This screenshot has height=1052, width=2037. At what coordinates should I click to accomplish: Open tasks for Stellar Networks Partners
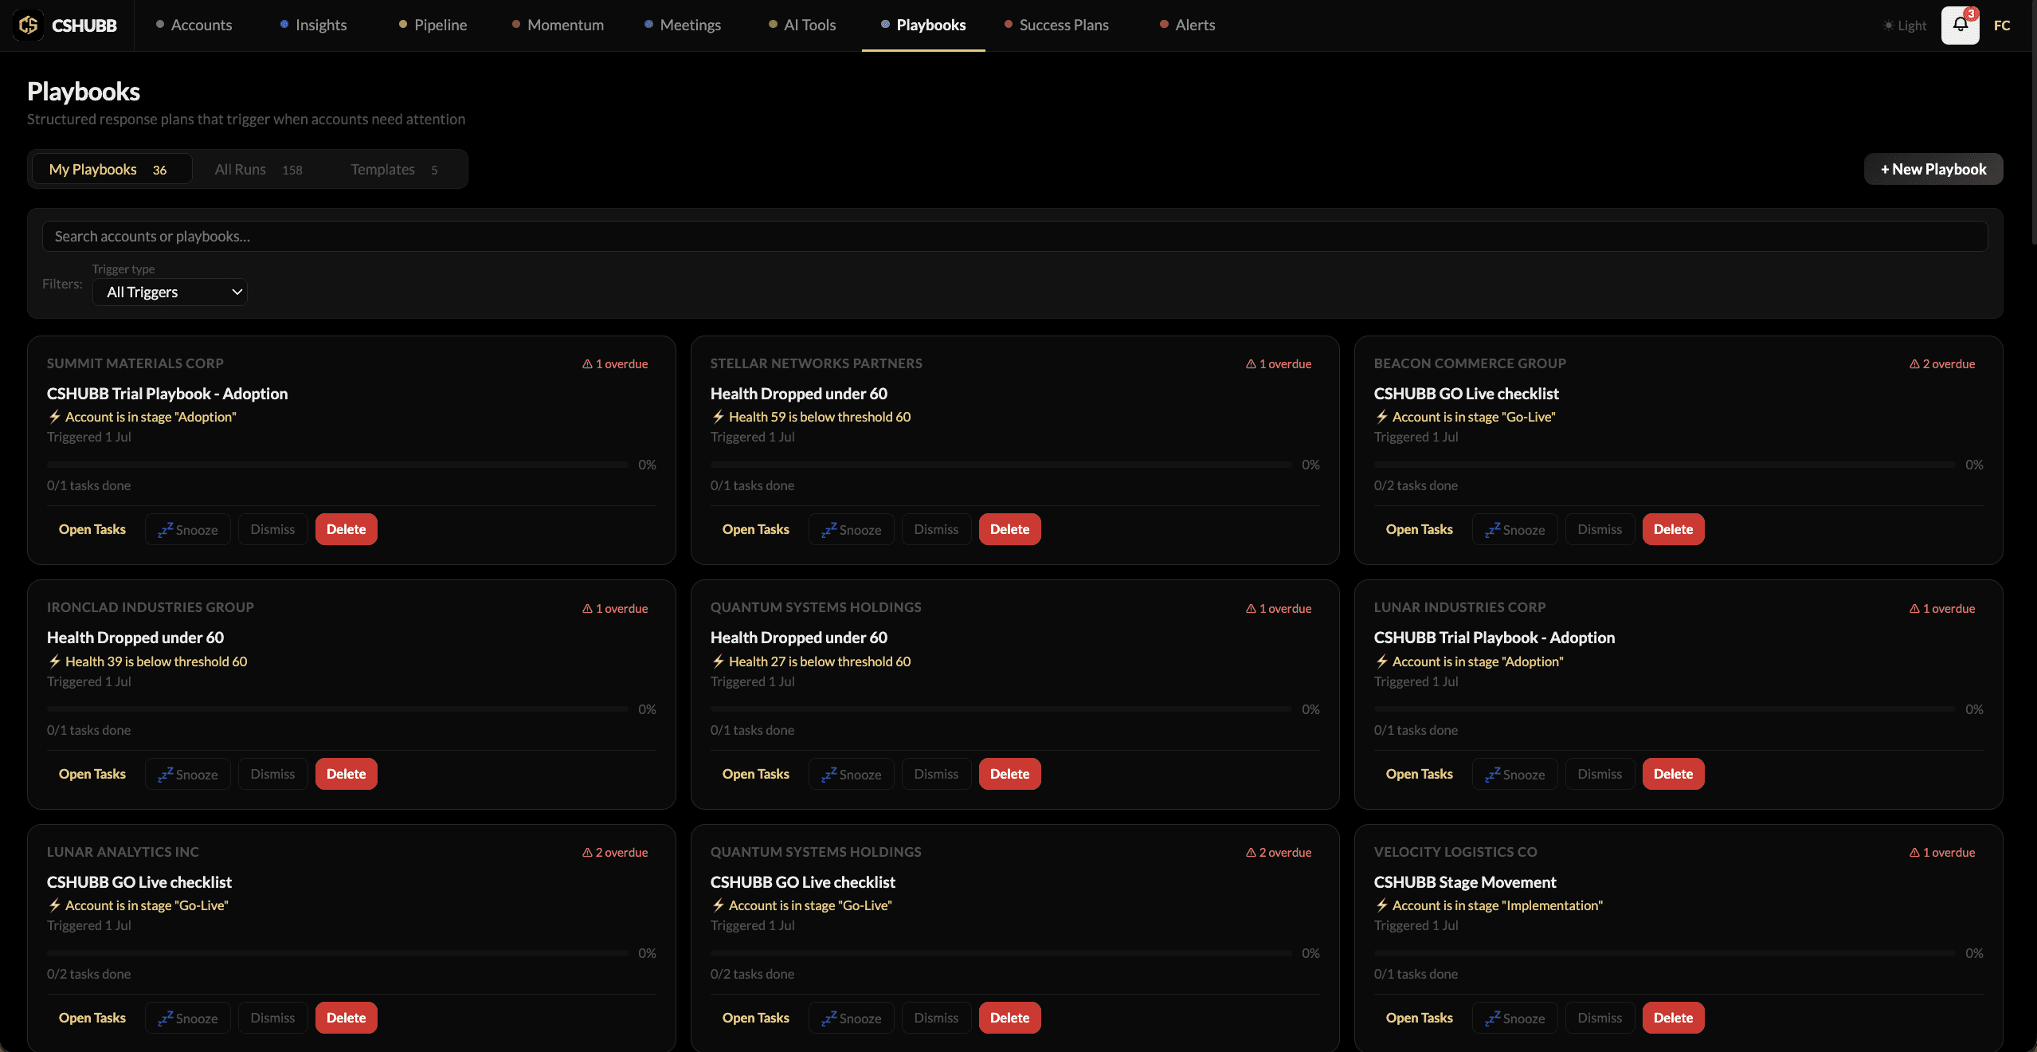click(x=756, y=530)
